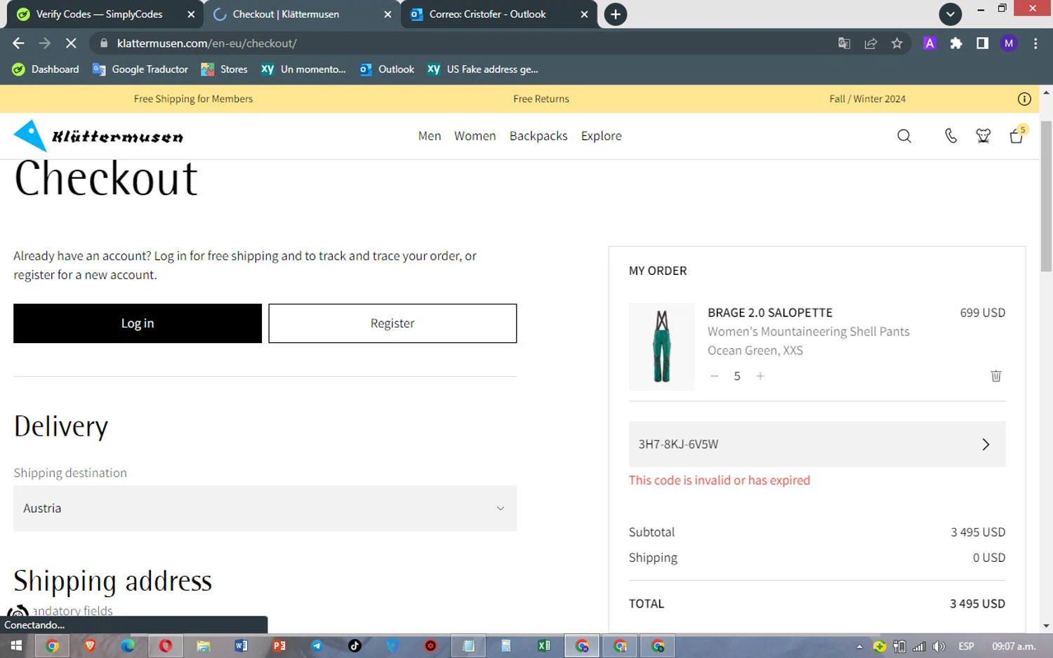Click the black Log in button
This screenshot has width=1053, height=658.
click(x=138, y=323)
